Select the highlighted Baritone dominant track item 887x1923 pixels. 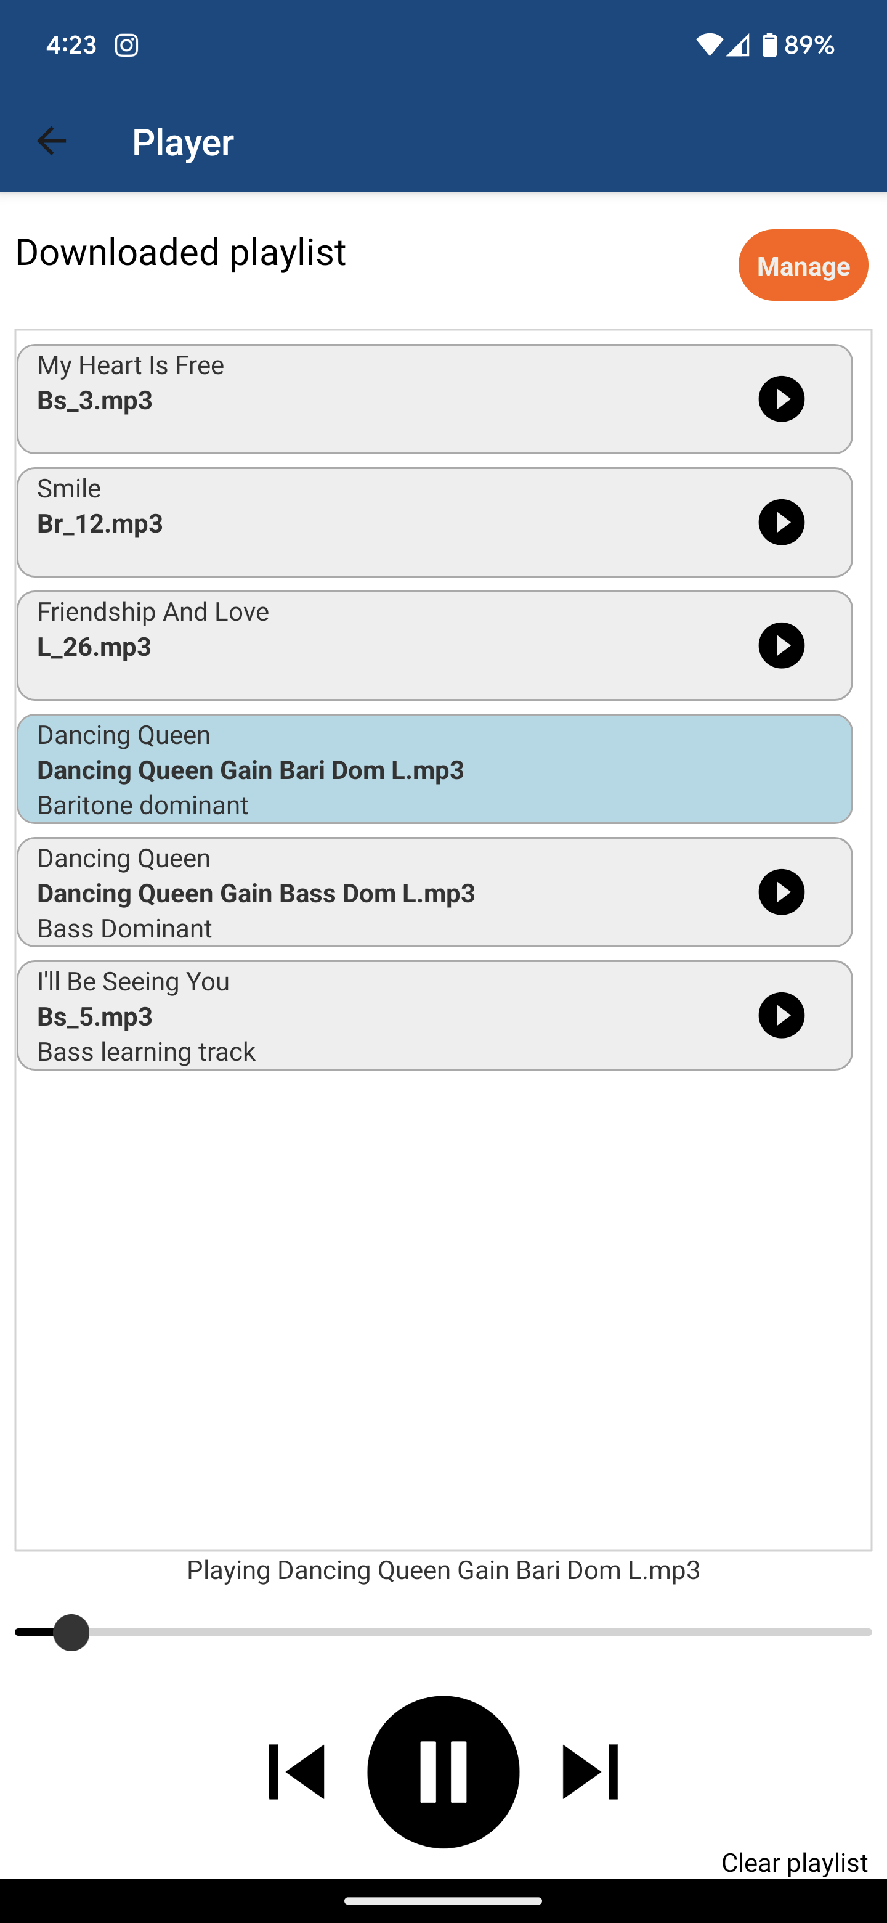[434, 769]
